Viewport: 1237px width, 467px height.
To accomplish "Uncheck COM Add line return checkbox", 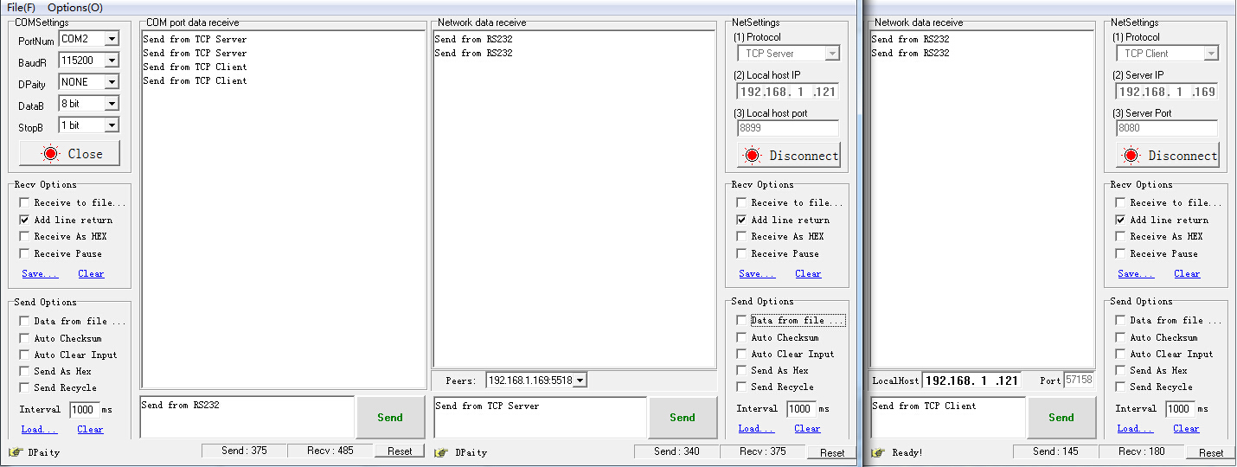I will point(24,220).
